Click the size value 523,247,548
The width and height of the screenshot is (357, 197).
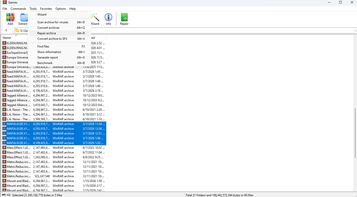point(42,176)
